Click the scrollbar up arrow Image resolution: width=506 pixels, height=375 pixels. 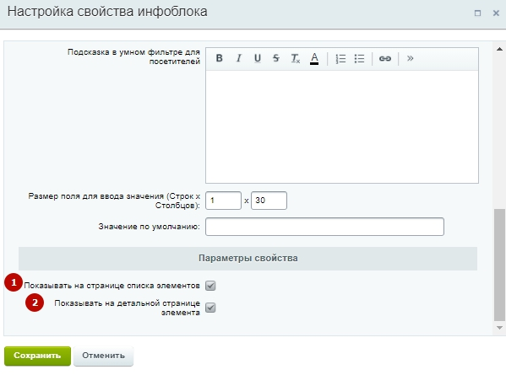(x=499, y=49)
